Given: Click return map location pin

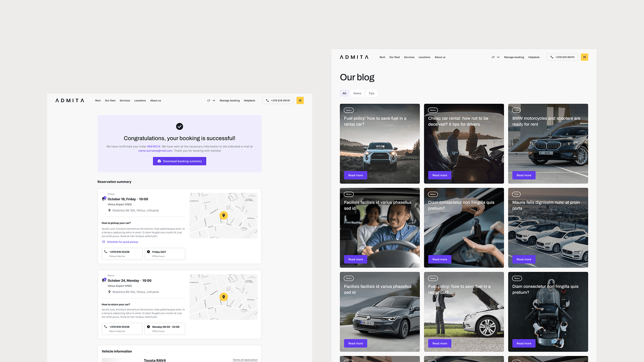Looking at the screenshot, I should (224, 297).
